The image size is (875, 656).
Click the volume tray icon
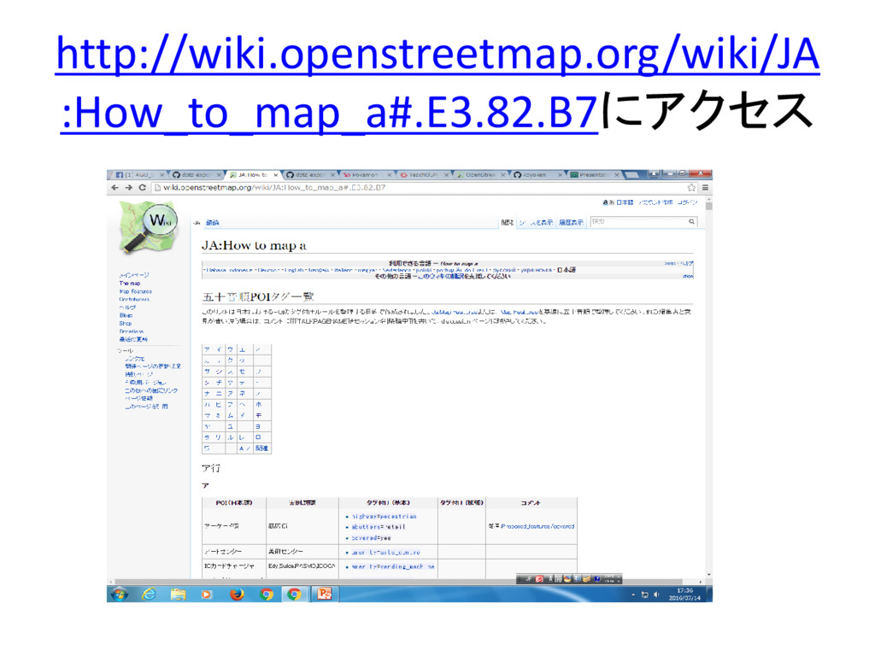656,594
